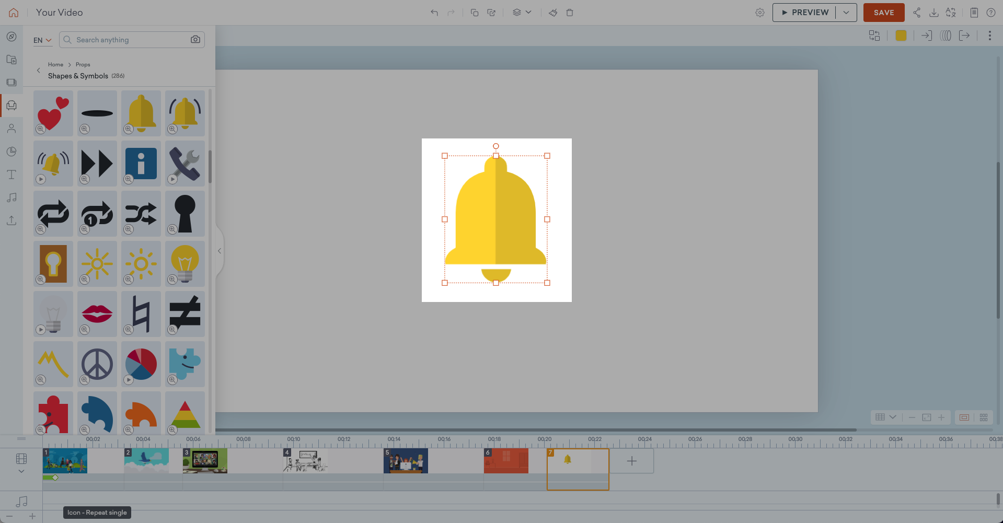The height and width of the screenshot is (523, 1003).
Task: Open the Audio library
Action: point(11,197)
